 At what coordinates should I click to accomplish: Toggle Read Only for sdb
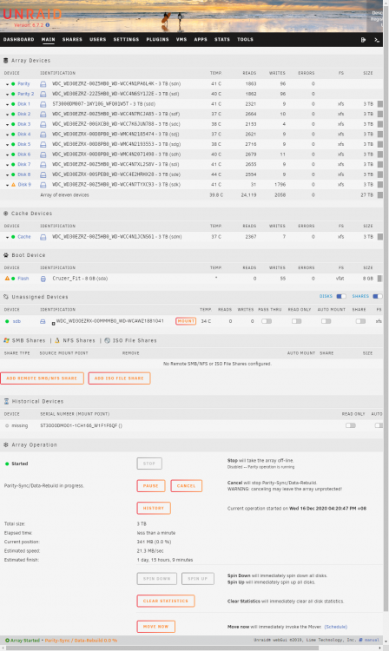coord(296,321)
